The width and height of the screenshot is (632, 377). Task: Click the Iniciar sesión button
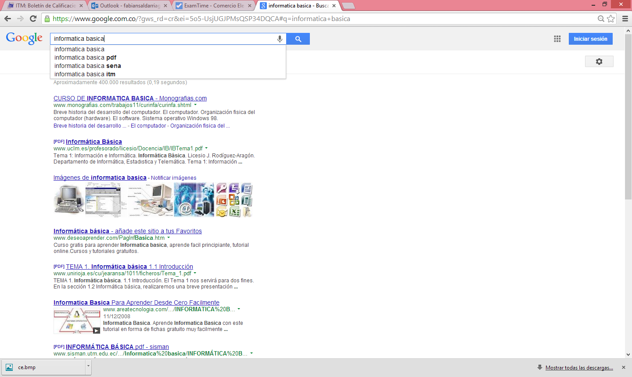pyautogui.click(x=590, y=39)
